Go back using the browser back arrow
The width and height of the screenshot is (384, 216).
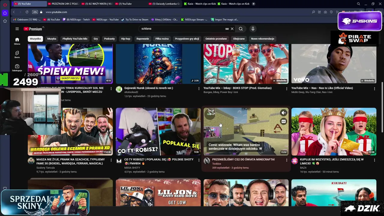pos(14,12)
